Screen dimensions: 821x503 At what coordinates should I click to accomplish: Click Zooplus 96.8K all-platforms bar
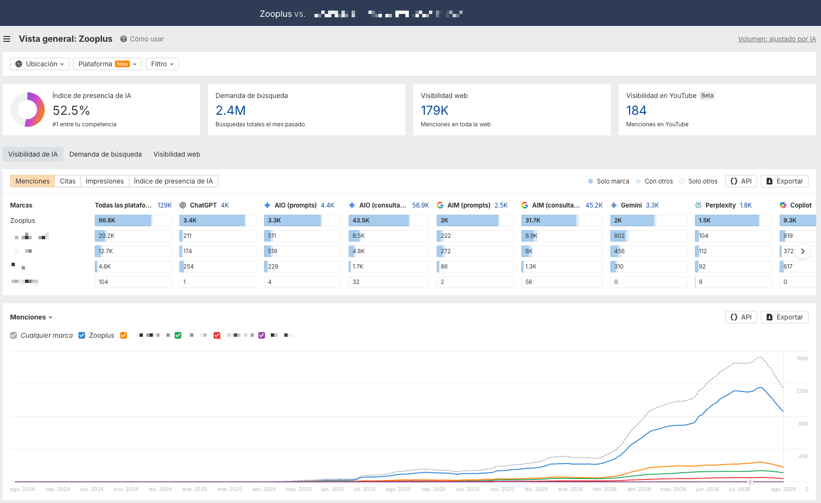pos(133,221)
